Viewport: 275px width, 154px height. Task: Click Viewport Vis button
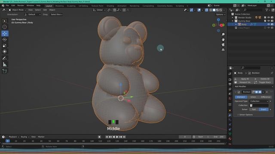(x=243, y=83)
